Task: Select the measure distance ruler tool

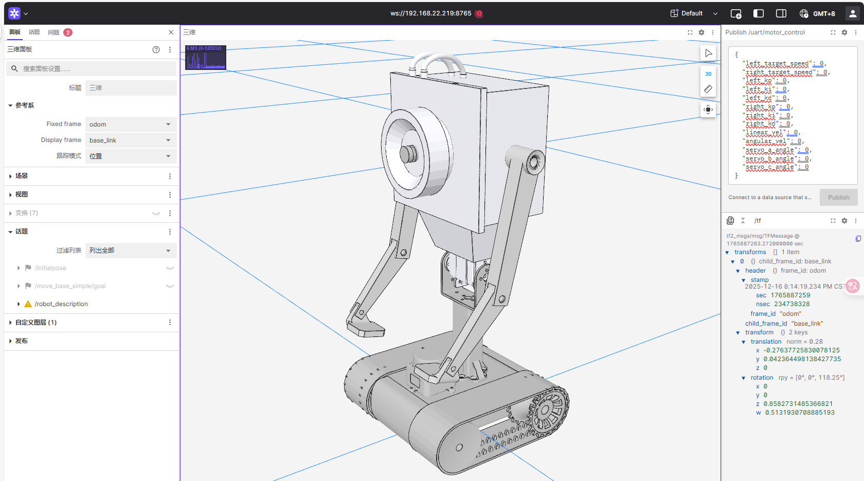Action: 708,89
